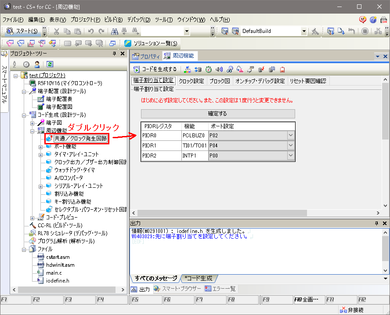Viewport: 390px width, 315px height.
Task: Select the リセット要因確認 tab
Action: click(308, 81)
